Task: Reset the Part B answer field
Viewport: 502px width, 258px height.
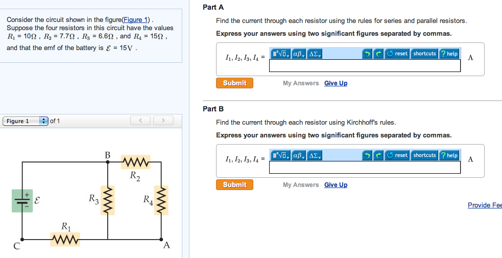Action: tap(397, 155)
